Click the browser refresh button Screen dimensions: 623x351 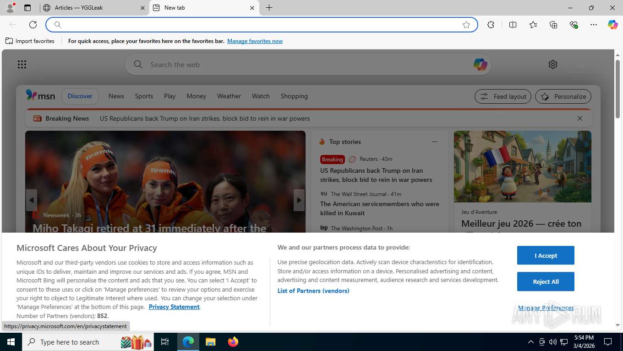click(33, 25)
